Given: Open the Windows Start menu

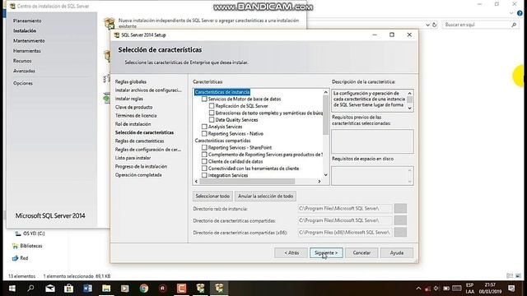Looking at the screenshot, I should click(x=12, y=289).
